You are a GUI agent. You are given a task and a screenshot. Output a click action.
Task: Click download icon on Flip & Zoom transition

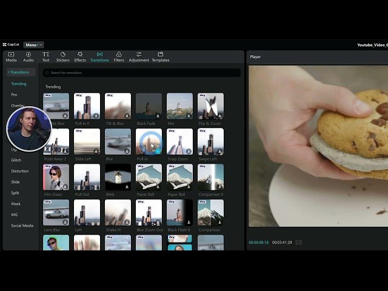pyautogui.click(x=219, y=116)
